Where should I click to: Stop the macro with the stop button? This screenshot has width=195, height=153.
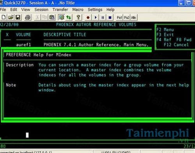tap(110, 18)
